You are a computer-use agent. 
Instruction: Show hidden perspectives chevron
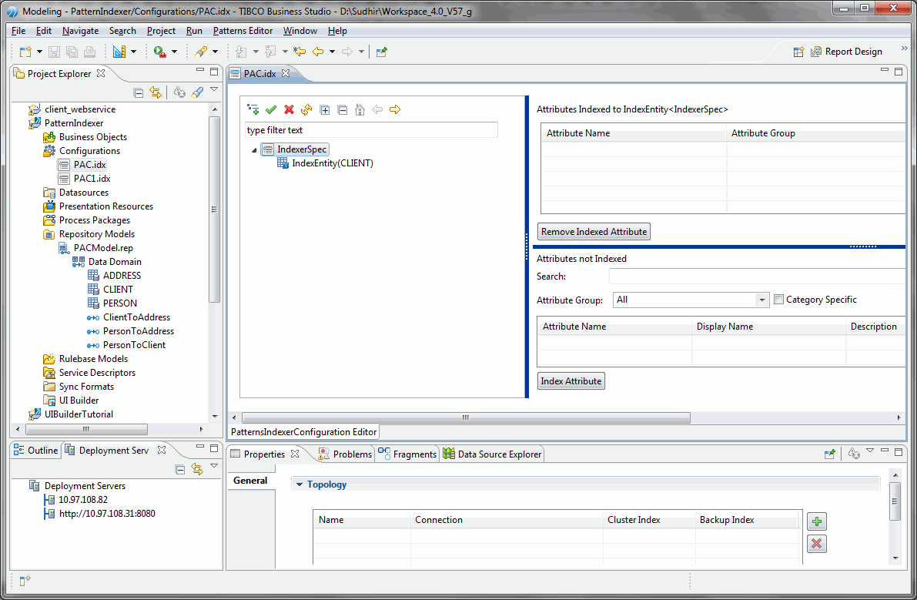(904, 49)
